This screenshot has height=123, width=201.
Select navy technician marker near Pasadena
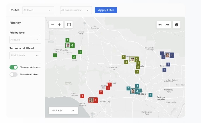(169, 55)
